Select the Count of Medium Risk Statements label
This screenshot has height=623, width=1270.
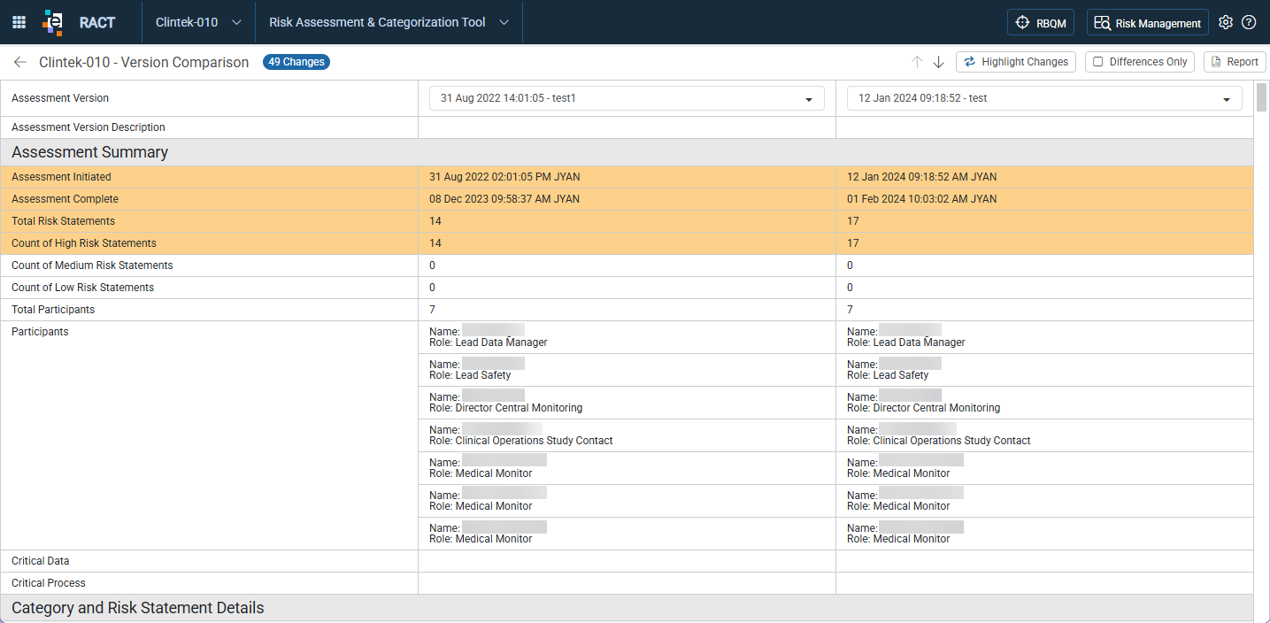coord(92,265)
